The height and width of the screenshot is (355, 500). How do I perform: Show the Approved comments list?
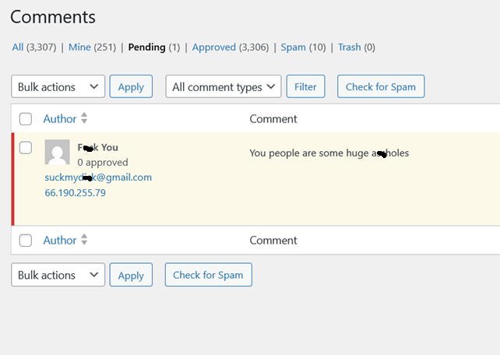click(213, 47)
